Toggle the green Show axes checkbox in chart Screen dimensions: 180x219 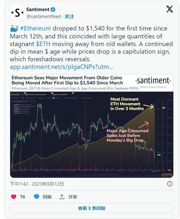click(54, 98)
